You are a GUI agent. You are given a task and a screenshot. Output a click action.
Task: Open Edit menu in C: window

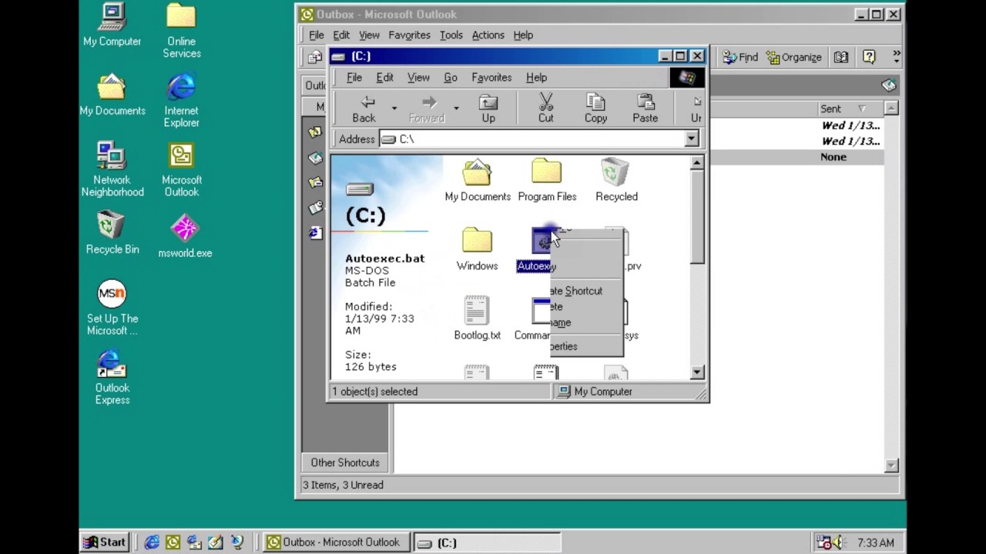pos(384,77)
